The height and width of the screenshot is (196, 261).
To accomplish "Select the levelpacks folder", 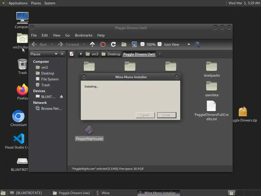I will tap(212, 69).
